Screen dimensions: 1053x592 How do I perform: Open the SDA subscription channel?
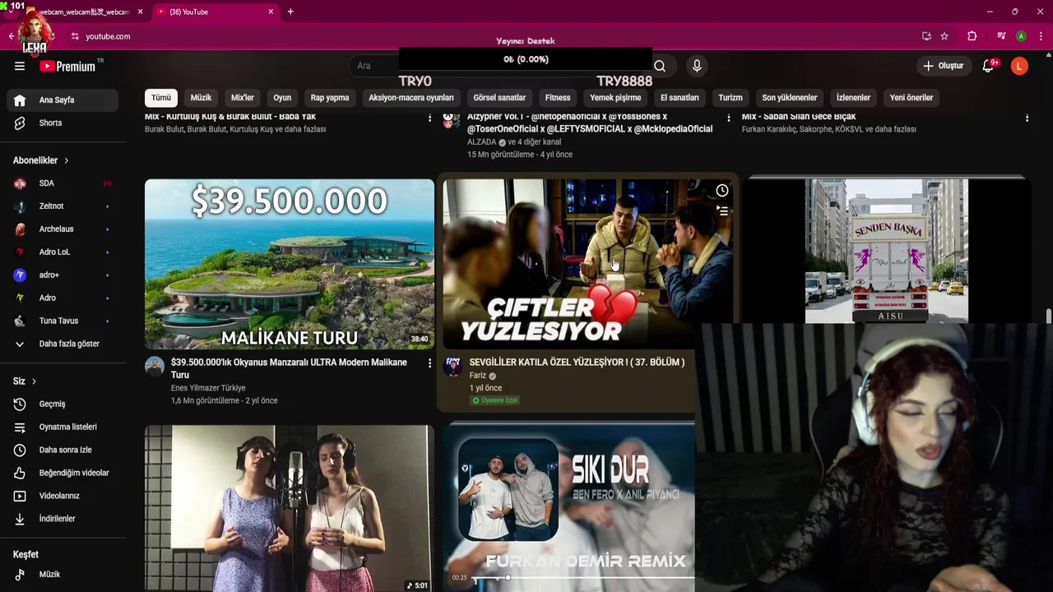point(63,183)
